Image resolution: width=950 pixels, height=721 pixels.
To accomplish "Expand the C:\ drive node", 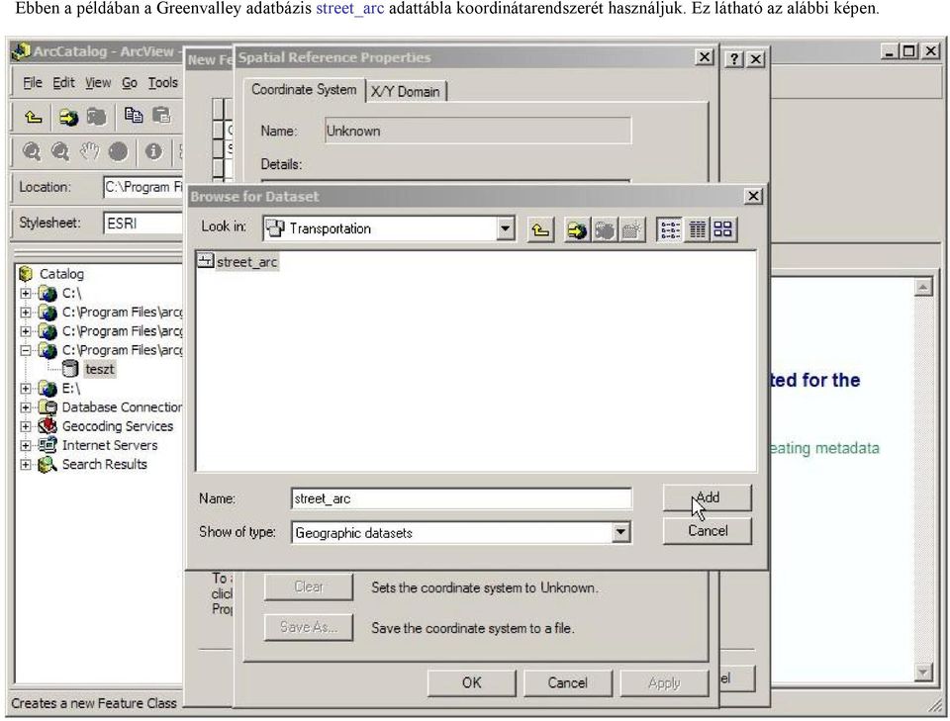I will coord(26,294).
